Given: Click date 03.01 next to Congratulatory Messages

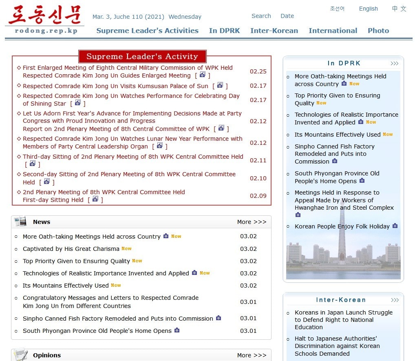Looking at the screenshot, I should (x=248, y=302).
